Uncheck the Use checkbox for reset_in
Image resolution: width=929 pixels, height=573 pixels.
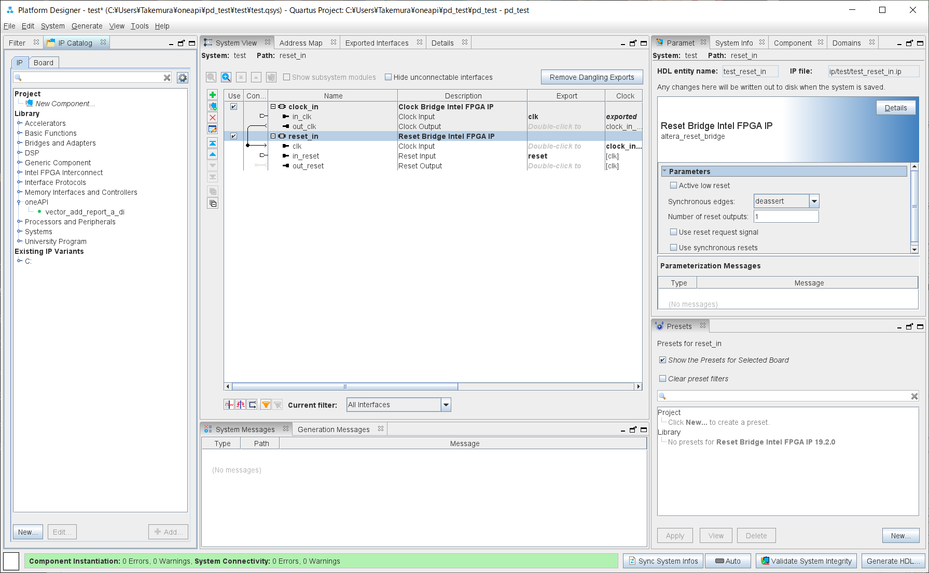click(234, 136)
